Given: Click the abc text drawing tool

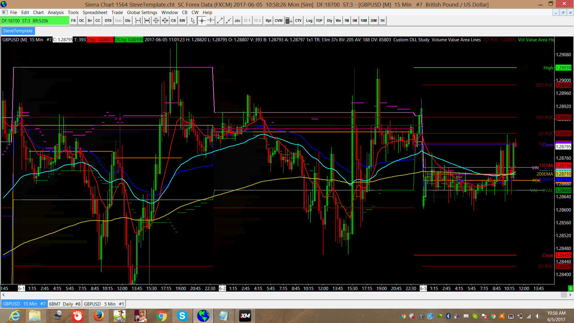Looking at the screenshot, I should [238, 21].
